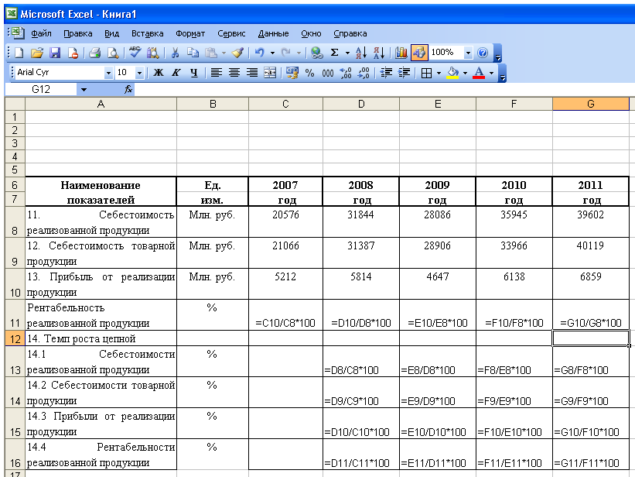
Task: Save the workbook with the floppy icon
Action: click(x=55, y=53)
